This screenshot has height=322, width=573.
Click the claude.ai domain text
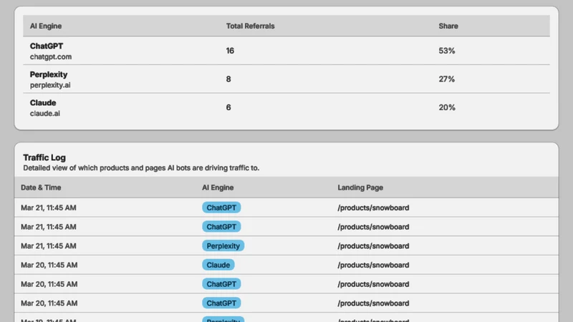click(x=45, y=114)
